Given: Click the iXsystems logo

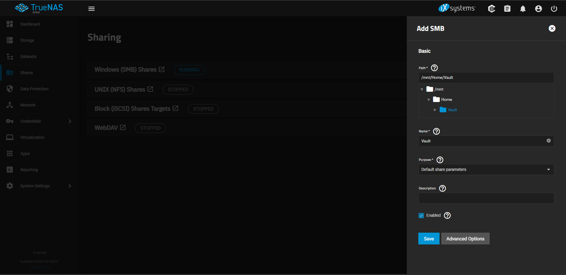Looking at the screenshot, I should click(x=457, y=8).
